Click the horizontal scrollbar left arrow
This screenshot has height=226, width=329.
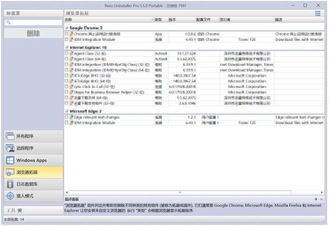(x=67, y=192)
